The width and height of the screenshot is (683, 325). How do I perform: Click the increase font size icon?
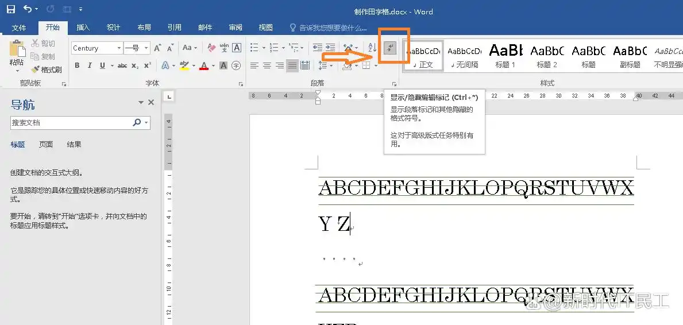click(157, 48)
